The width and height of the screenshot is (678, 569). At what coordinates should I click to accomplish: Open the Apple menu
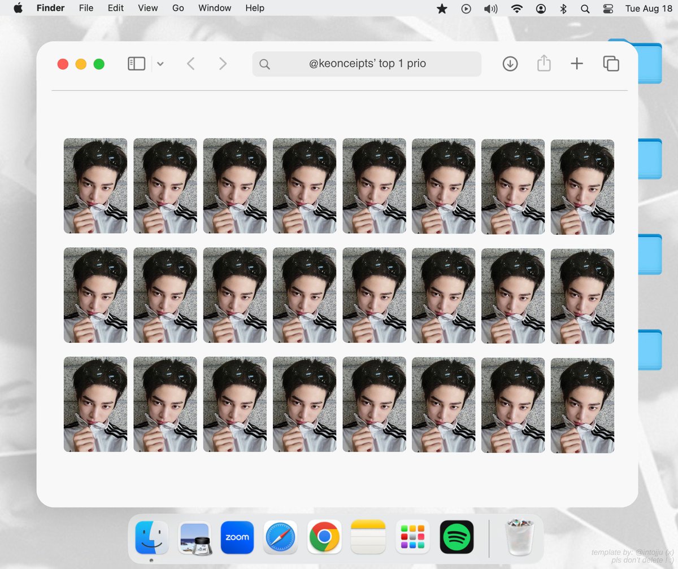click(x=18, y=8)
